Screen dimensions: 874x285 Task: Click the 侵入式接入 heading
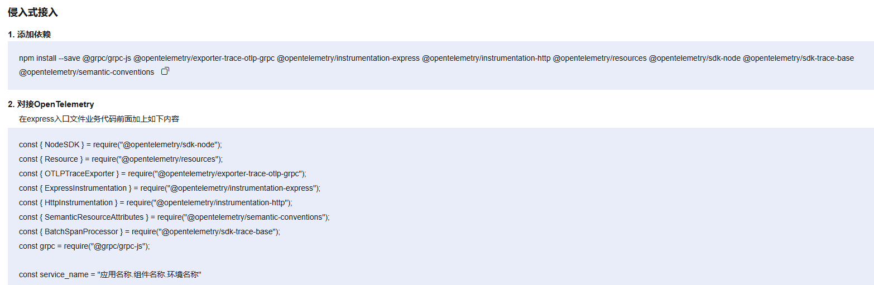click(x=33, y=12)
